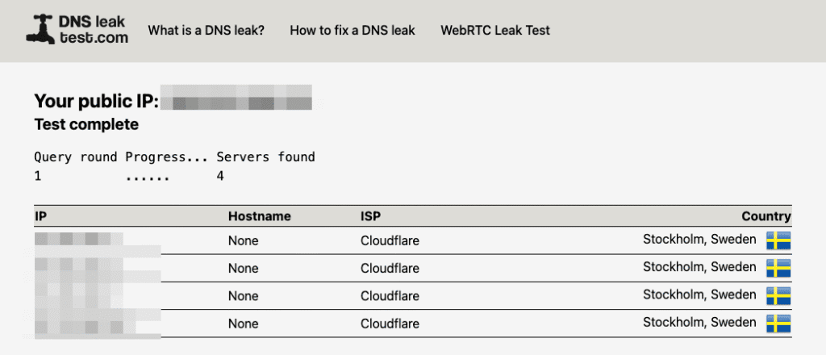Open the "What is a DNS leak?" page
The width and height of the screenshot is (826, 355).
[206, 31]
